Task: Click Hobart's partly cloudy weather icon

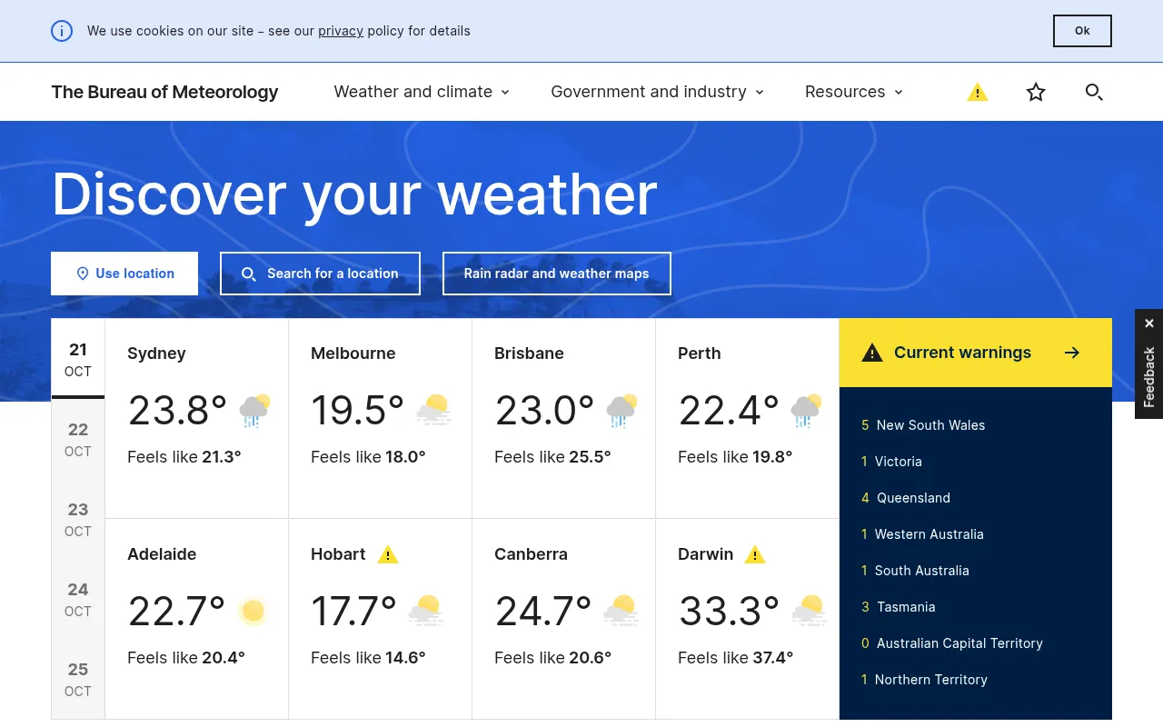Action: [x=426, y=612]
